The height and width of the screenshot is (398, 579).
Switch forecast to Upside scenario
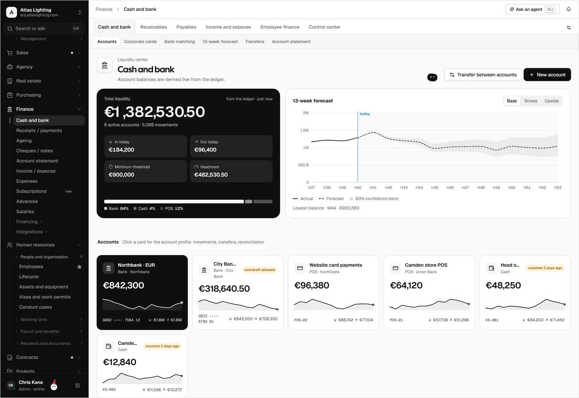(551, 101)
